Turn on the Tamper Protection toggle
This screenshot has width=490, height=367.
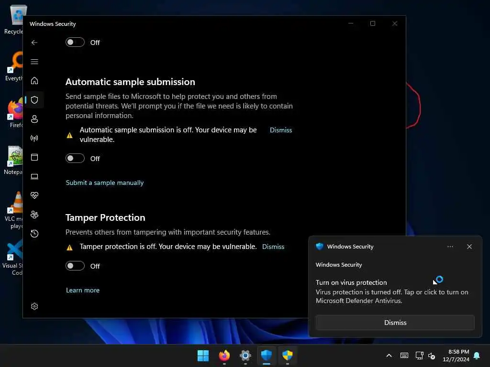[75, 266]
